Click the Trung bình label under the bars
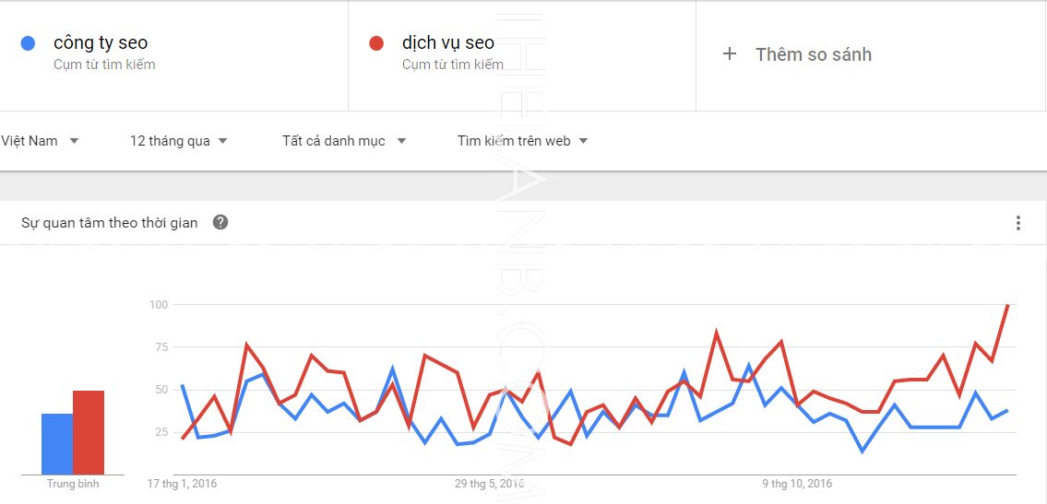Screen dimensions: 1047x504 point(73,484)
